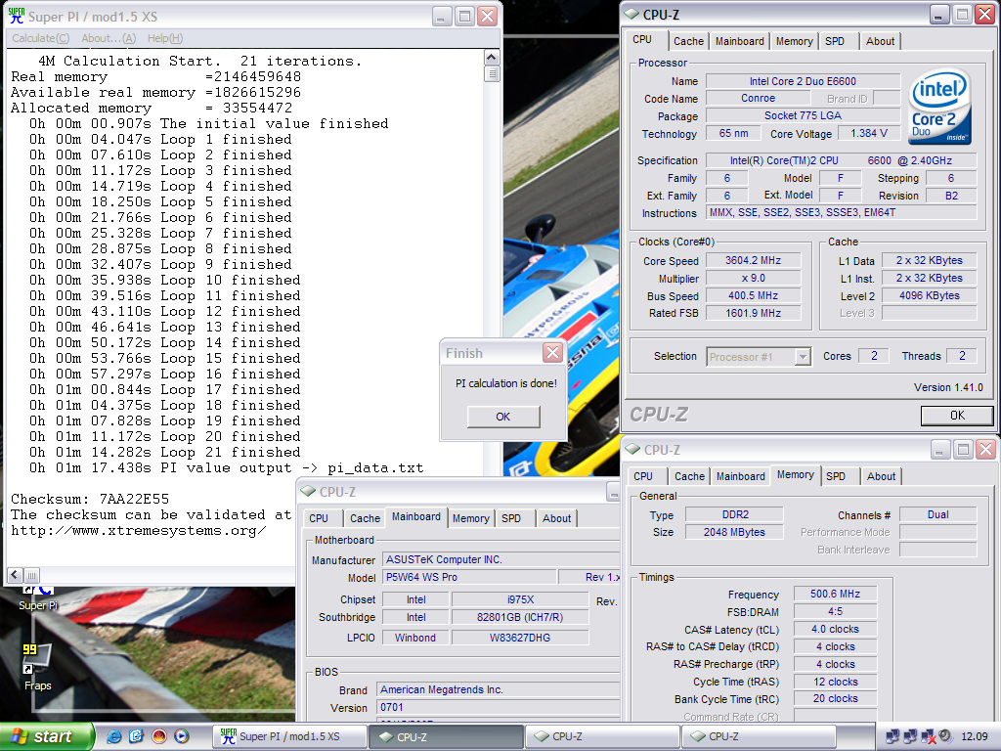1001x751 pixels.
Task: Click the motherboard Model field "P5W64 WS Pro"
Action: point(469,577)
